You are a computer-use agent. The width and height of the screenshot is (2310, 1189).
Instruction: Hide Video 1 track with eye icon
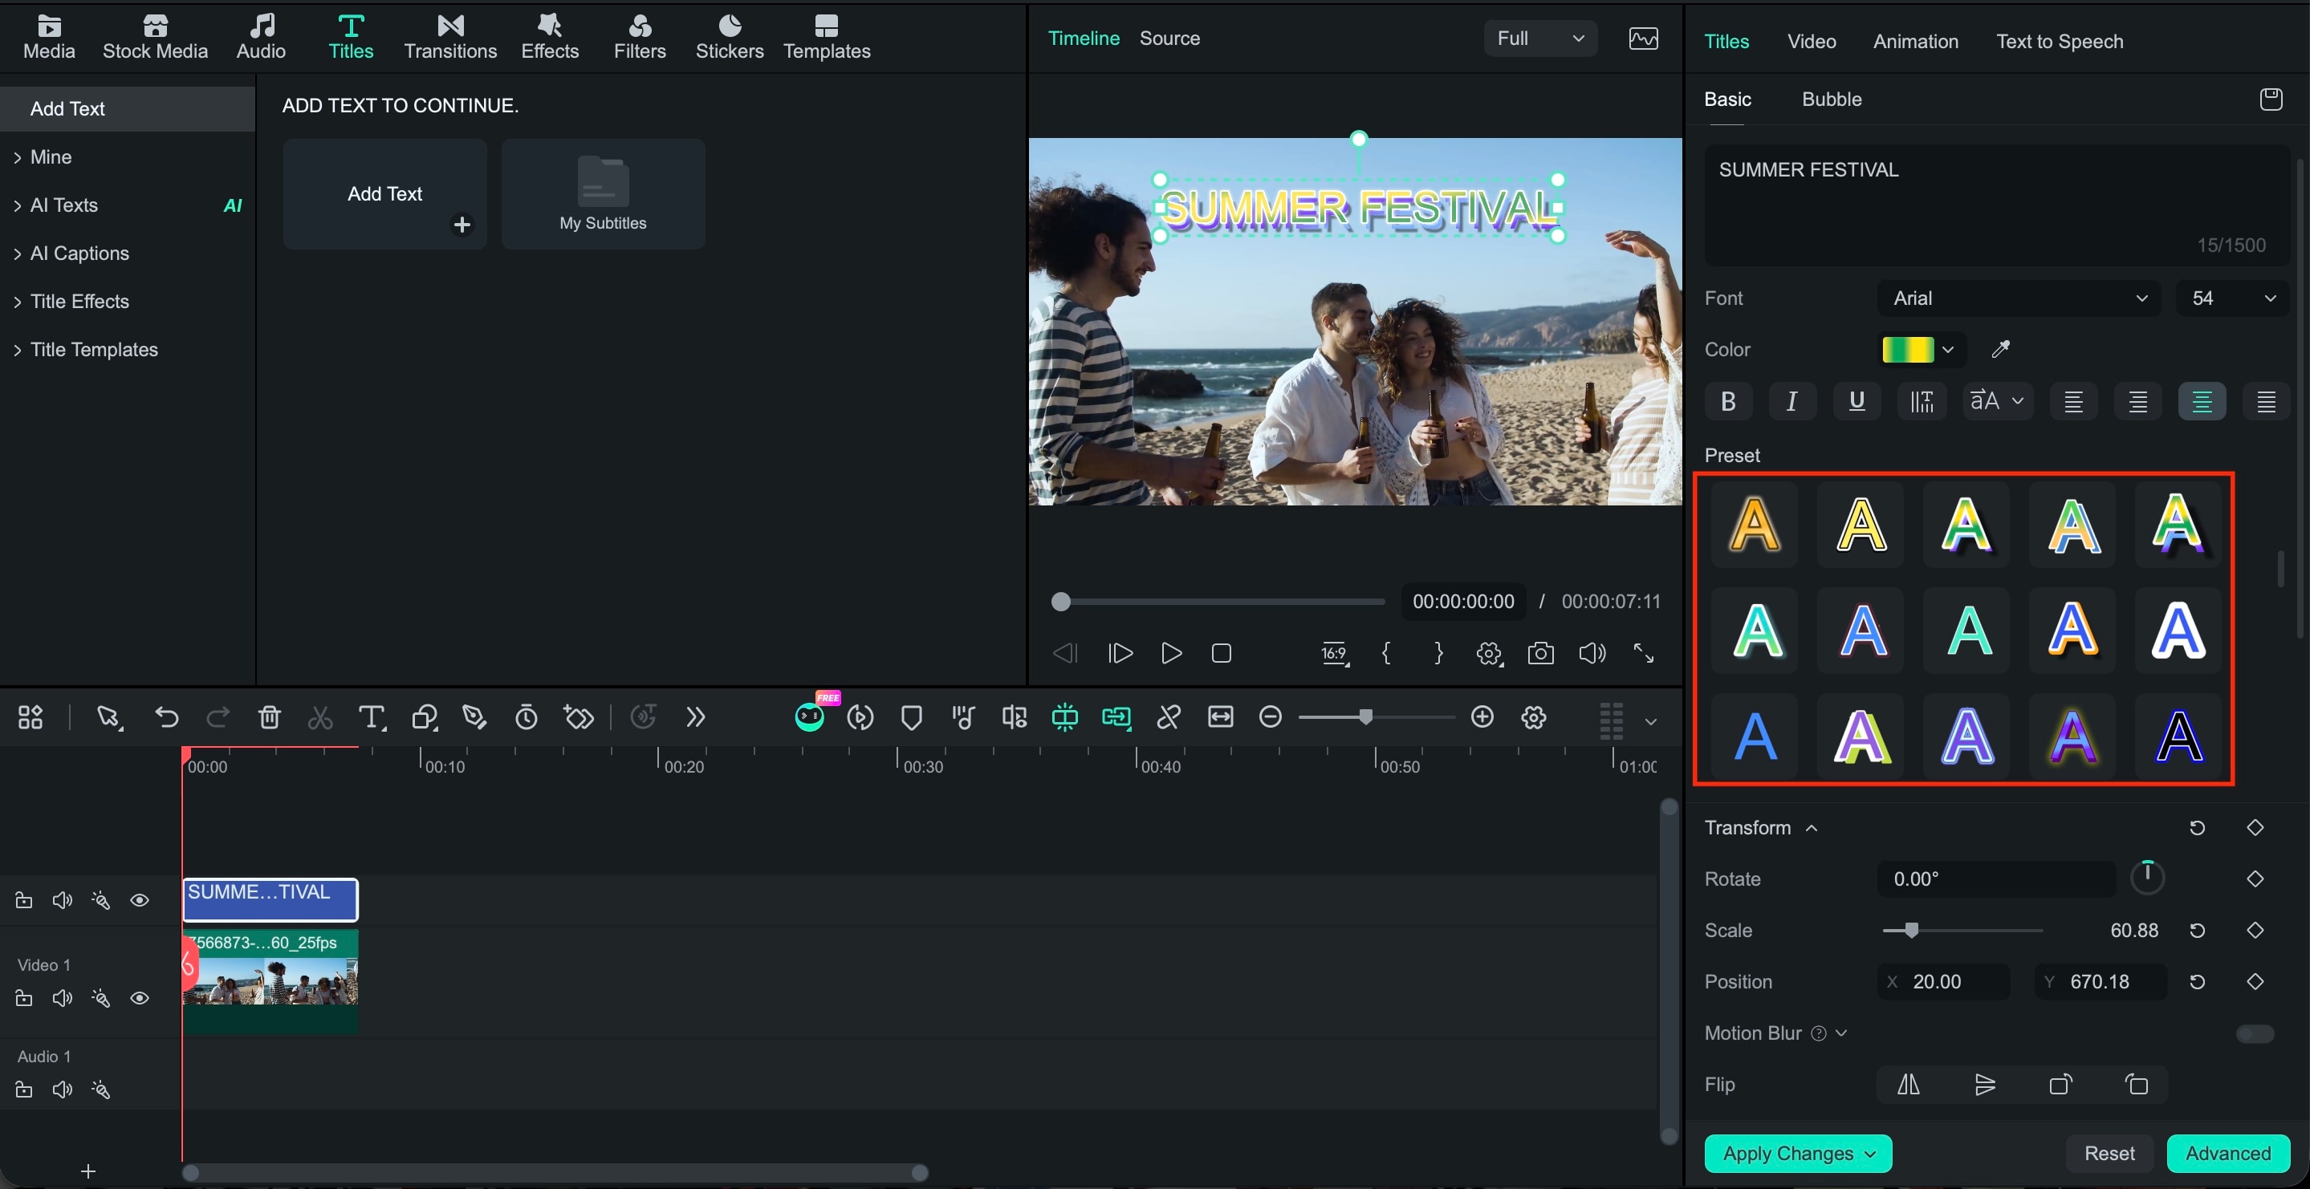pos(140,998)
